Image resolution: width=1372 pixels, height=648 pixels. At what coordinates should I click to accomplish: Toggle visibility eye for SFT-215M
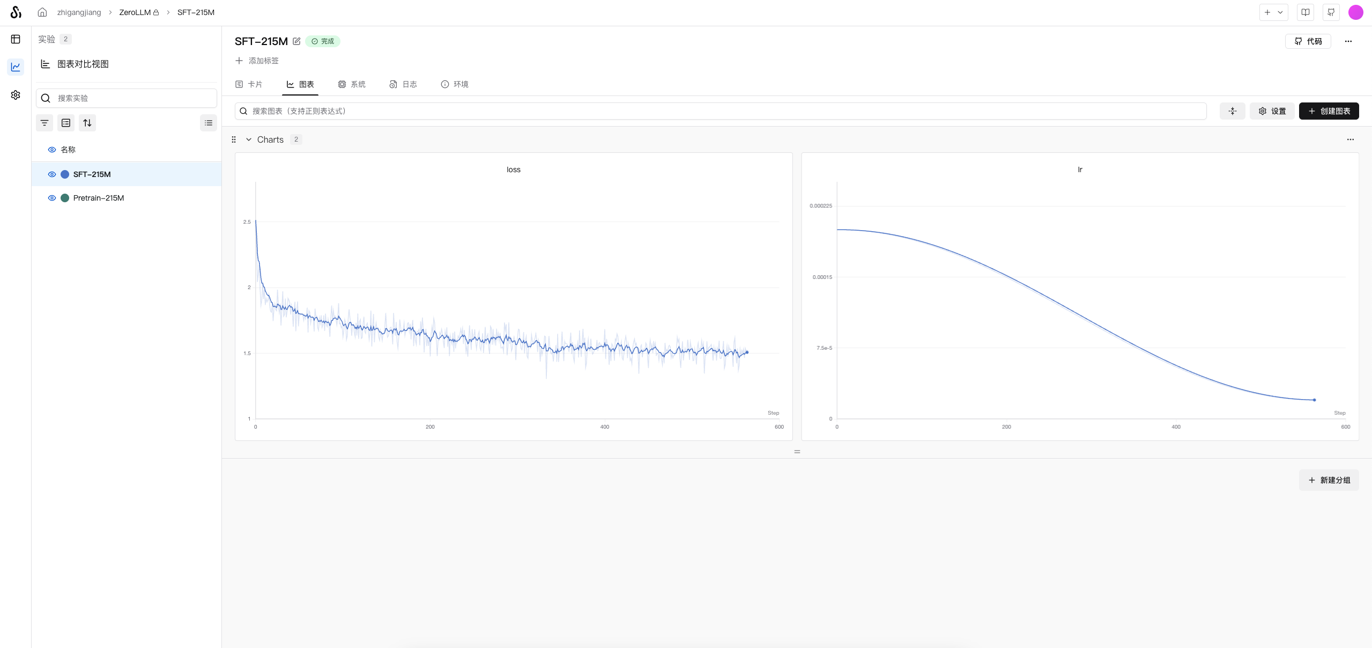[52, 174]
